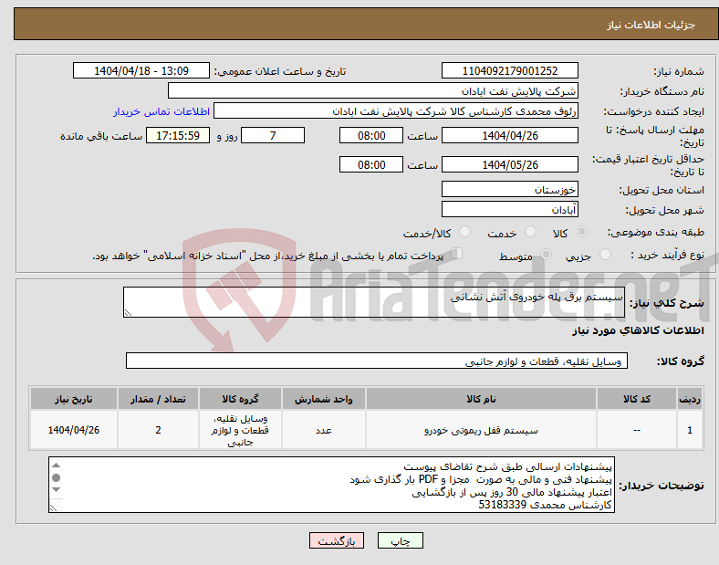This screenshot has height=565, width=719.
Task: Click the delivery city field آبادان
Action: point(509,209)
